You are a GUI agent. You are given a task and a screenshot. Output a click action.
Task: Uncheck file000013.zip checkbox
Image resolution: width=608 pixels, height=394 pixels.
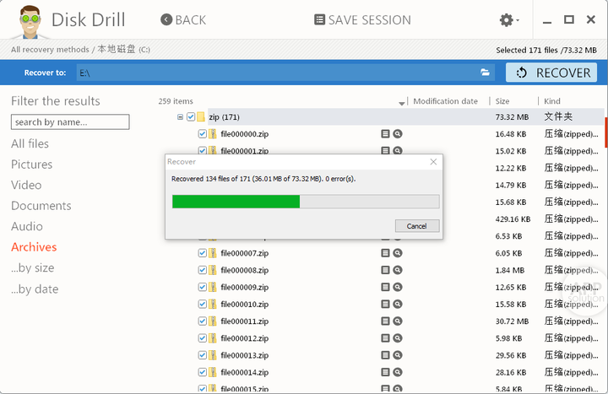[x=203, y=355]
